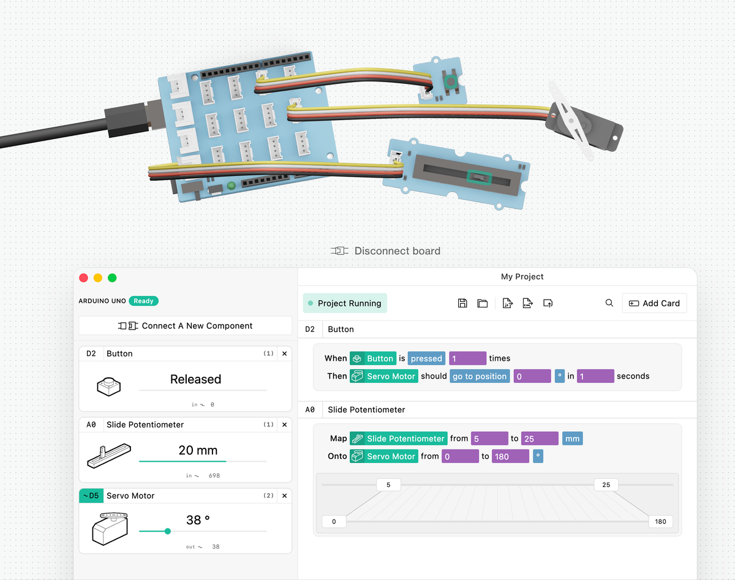735x580 pixels.
Task: Edit the seconds duration field
Action: [x=595, y=376]
